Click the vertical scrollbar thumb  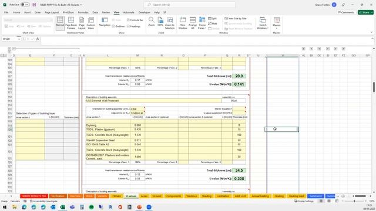pyautogui.click(x=374, y=87)
